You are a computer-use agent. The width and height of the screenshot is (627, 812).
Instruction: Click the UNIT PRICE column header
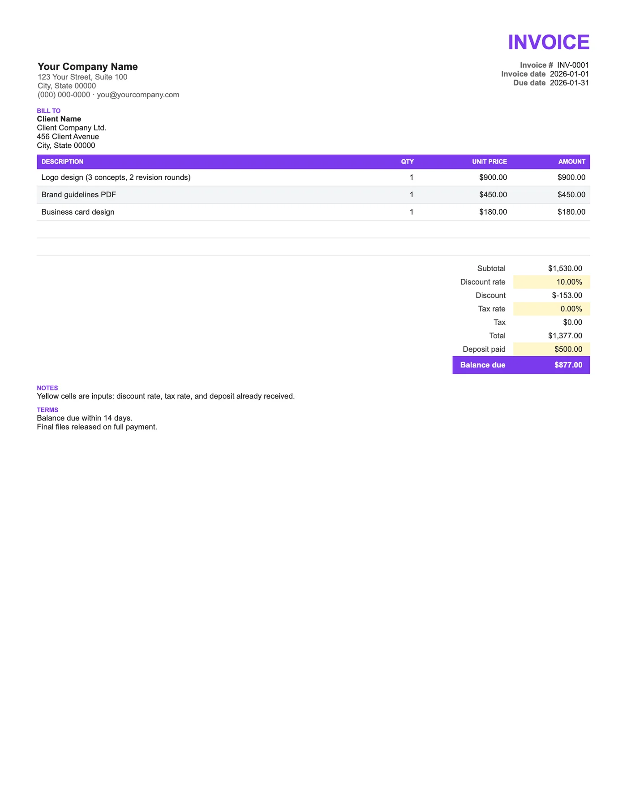pos(490,162)
